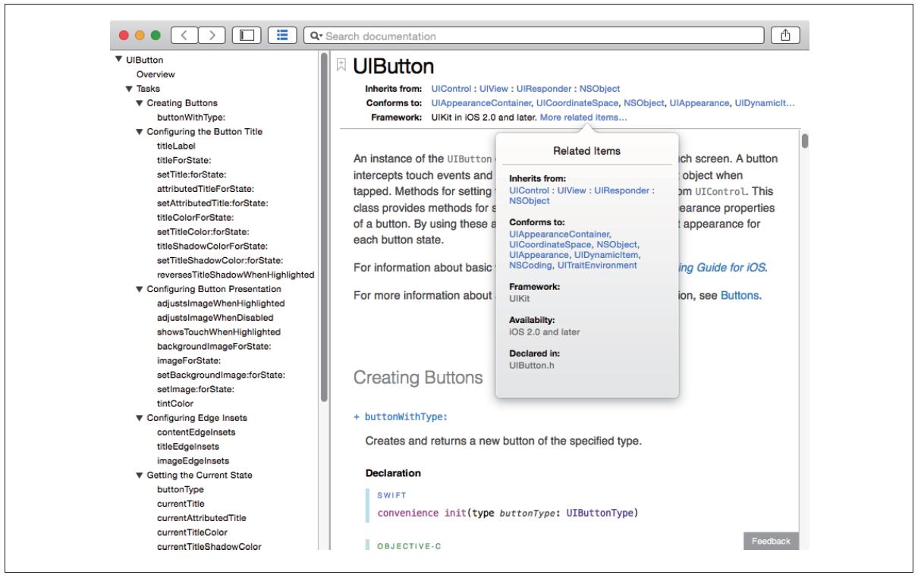Select imageEdgeInsets entry
Viewport: 921px width, 578px height.
tap(193, 461)
